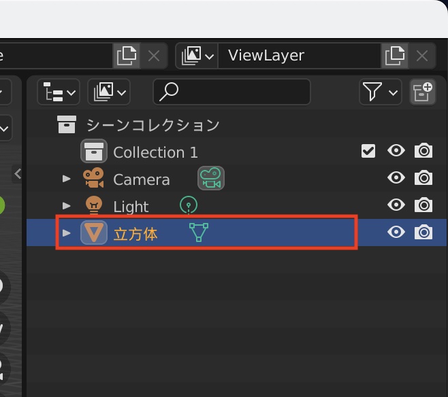Expand the 立方体 object hierarchy
The image size is (448, 397).
coord(67,233)
